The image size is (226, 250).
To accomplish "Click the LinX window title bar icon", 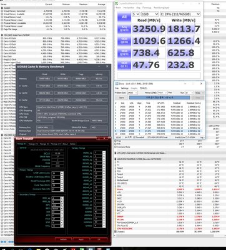I will pyautogui.click(x=117, y=84).
